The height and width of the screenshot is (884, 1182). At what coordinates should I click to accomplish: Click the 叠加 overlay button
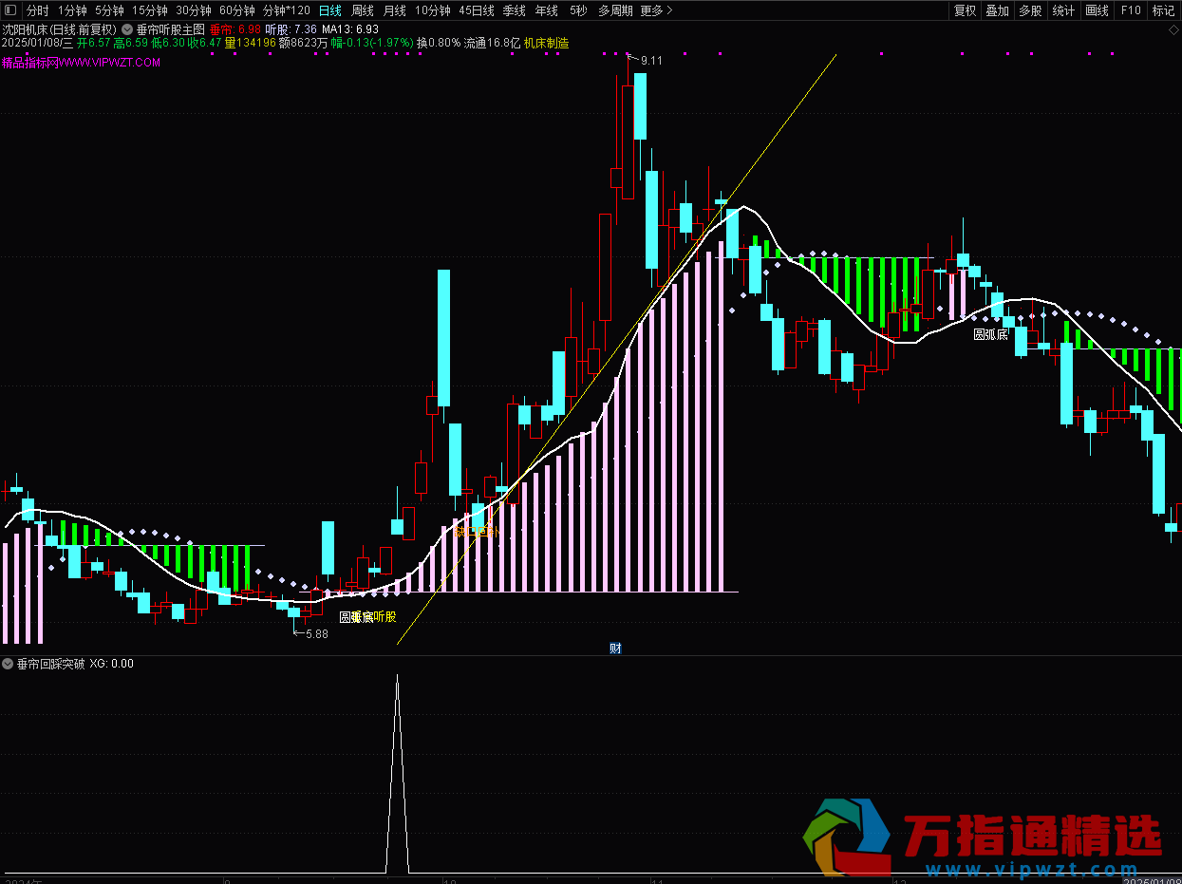click(998, 10)
